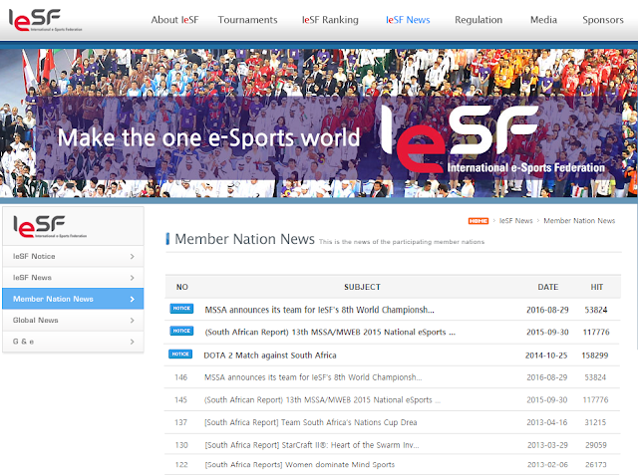Open the Sponsors menu
Viewport: 638px width, 475px height.
[x=602, y=20]
